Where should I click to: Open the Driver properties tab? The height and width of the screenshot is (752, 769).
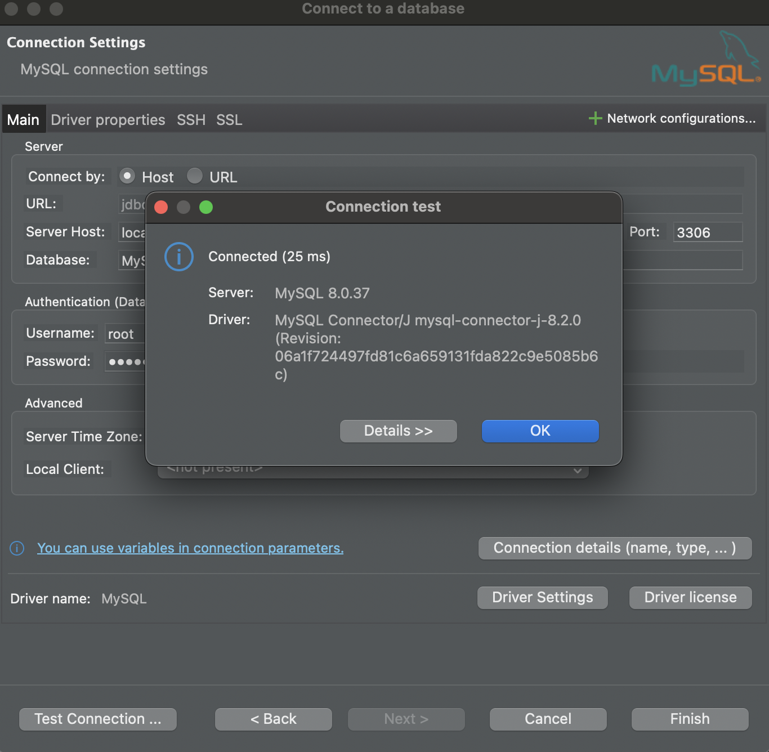[108, 120]
